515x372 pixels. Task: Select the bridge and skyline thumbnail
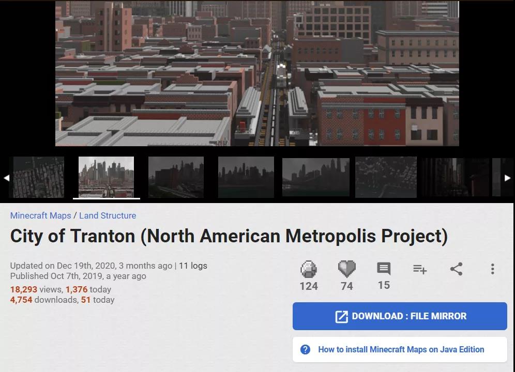pyautogui.click(x=315, y=177)
